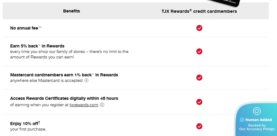Open the info icon after 'Mastercard is accepted'
This screenshot has height=136, width=277.
pyautogui.click(x=86, y=81)
